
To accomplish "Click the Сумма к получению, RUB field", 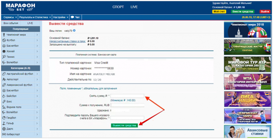I will [x=127, y=105].
